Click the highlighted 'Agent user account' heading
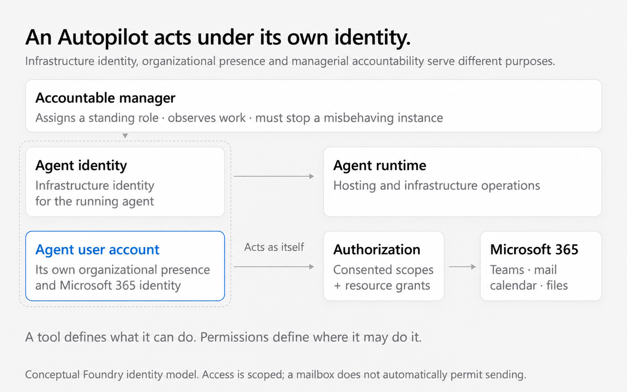This screenshot has height=392, width=627. (x=97, y=250)
